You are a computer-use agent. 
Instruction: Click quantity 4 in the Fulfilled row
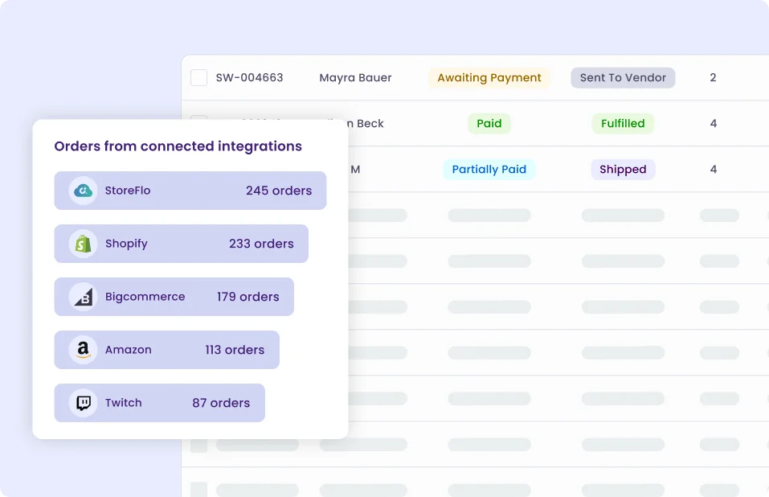click(x=713, y=123)
